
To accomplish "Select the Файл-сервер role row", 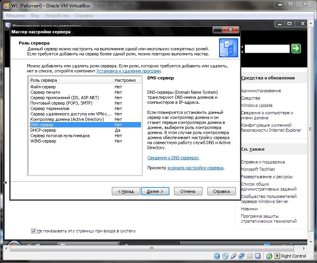I will (85, 87).
